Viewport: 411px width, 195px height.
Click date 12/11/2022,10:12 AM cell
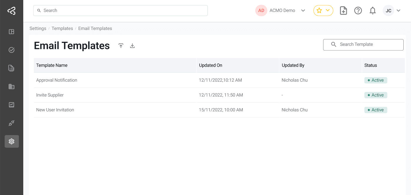(x=221, y=80)
